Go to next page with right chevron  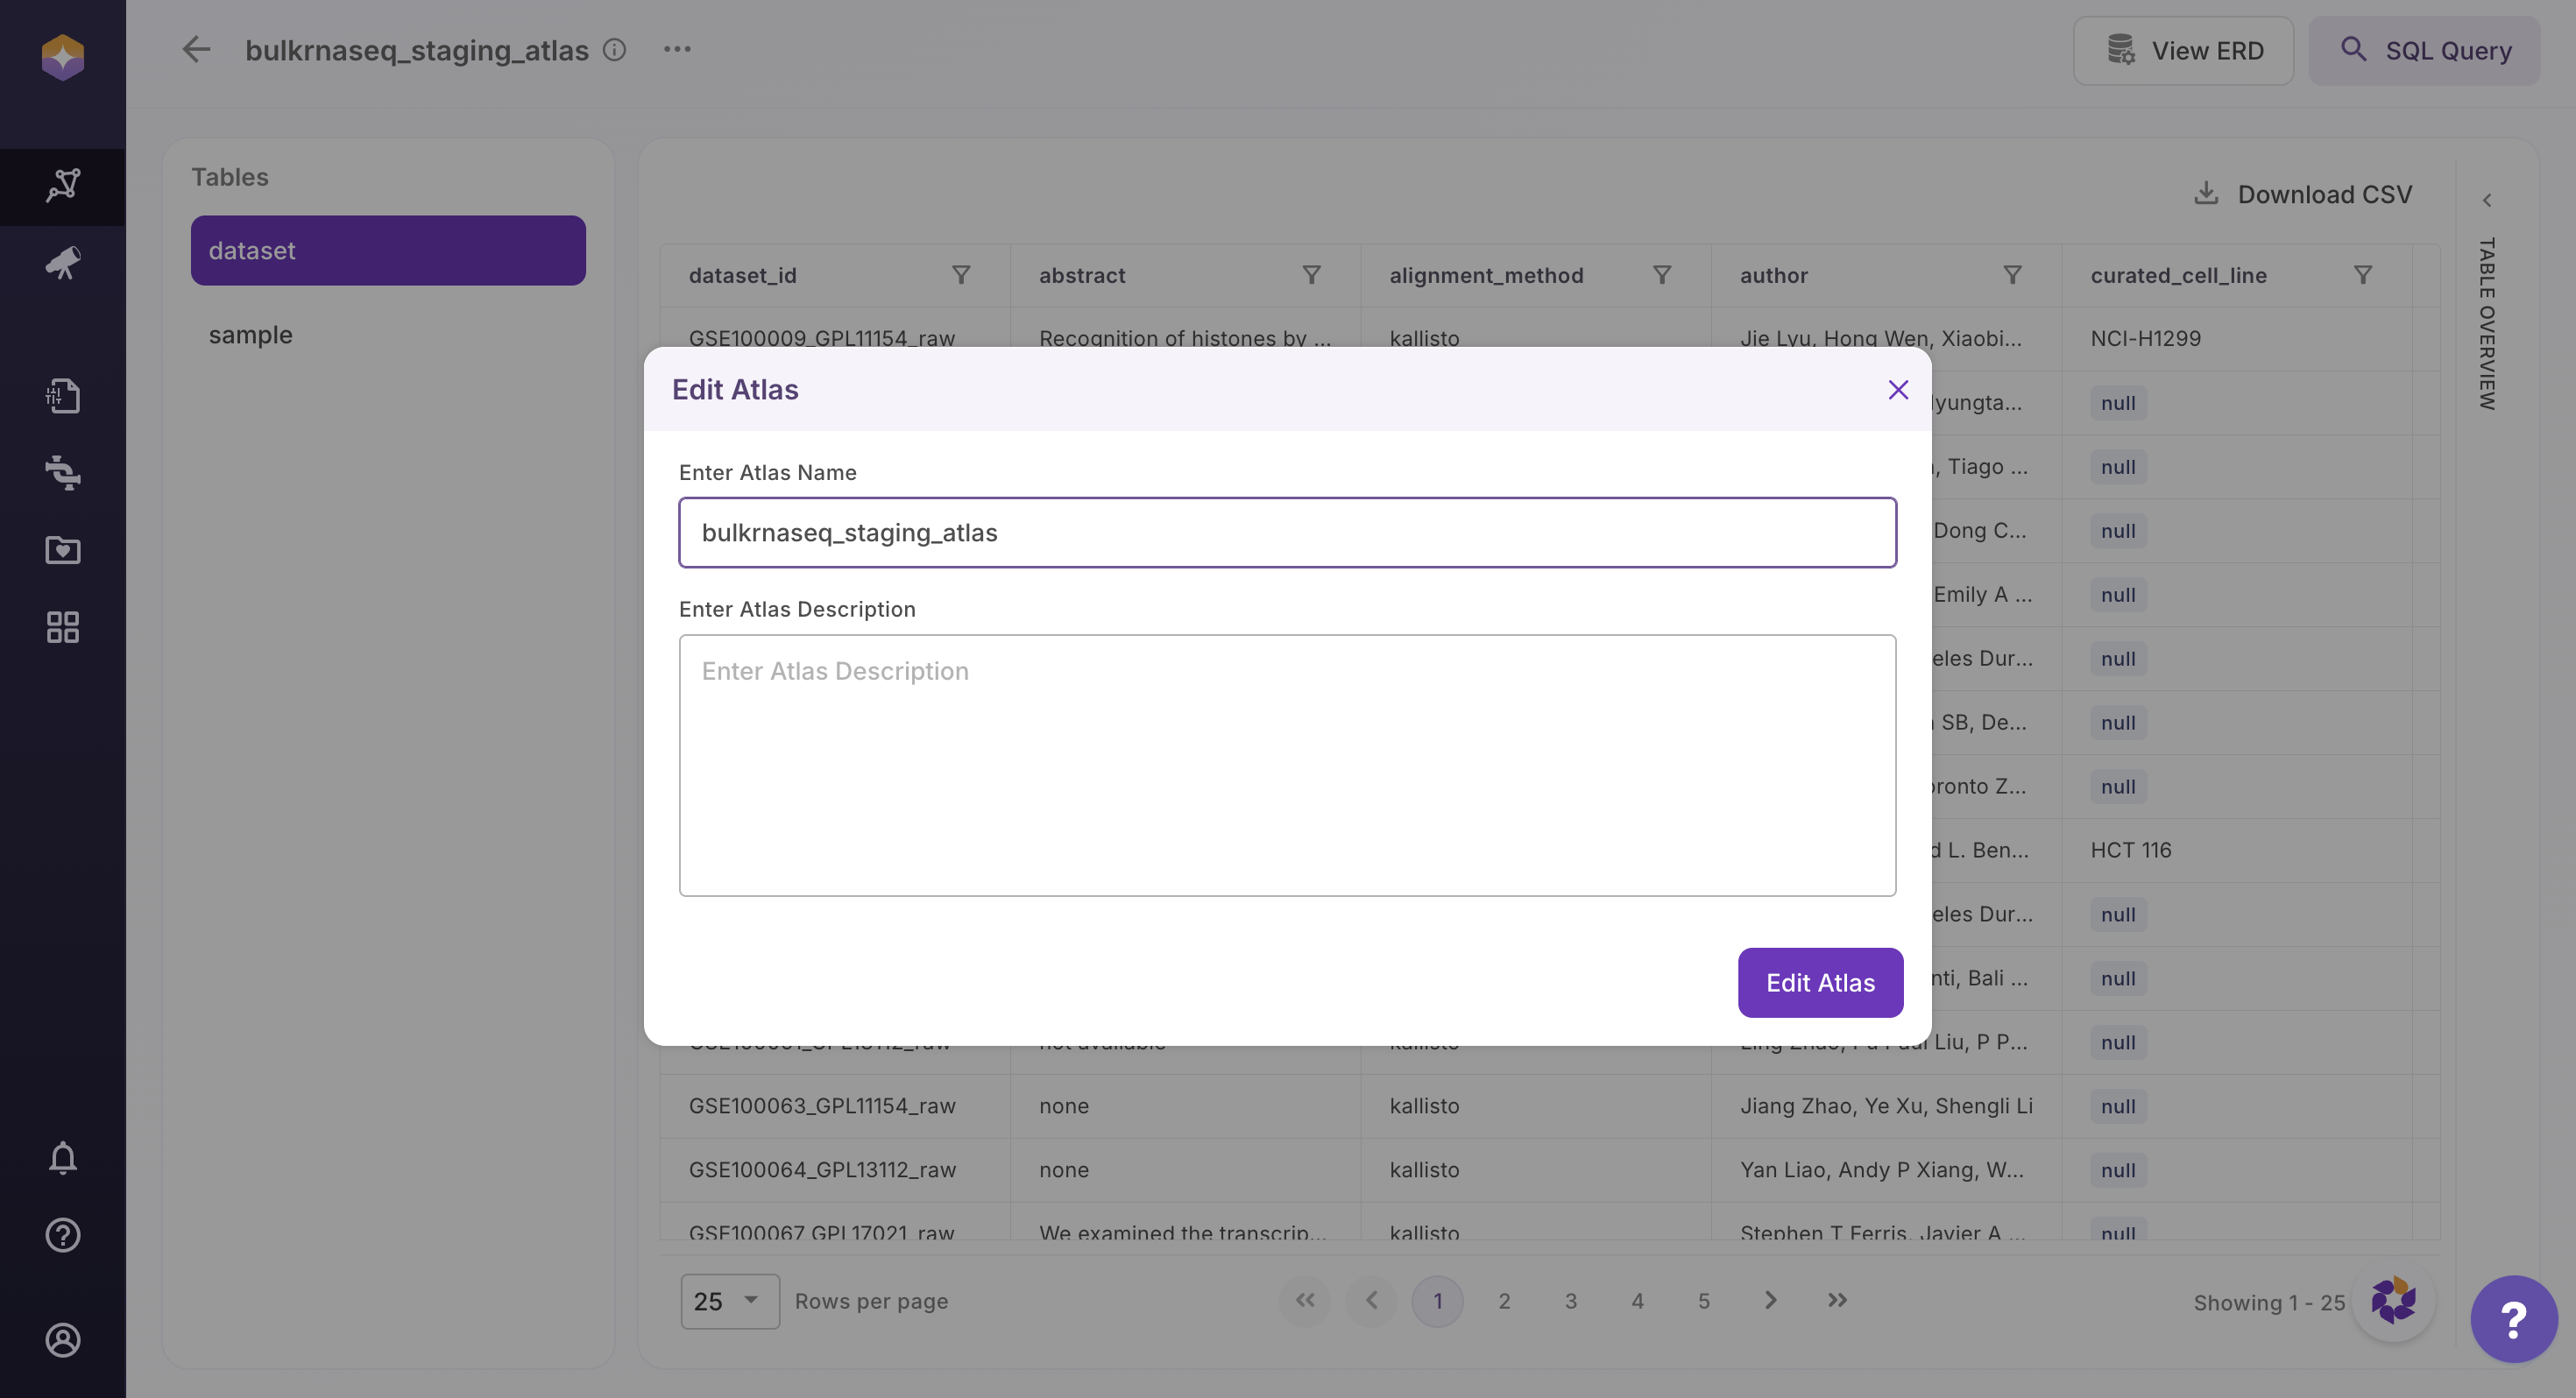click(1769, 1300)
